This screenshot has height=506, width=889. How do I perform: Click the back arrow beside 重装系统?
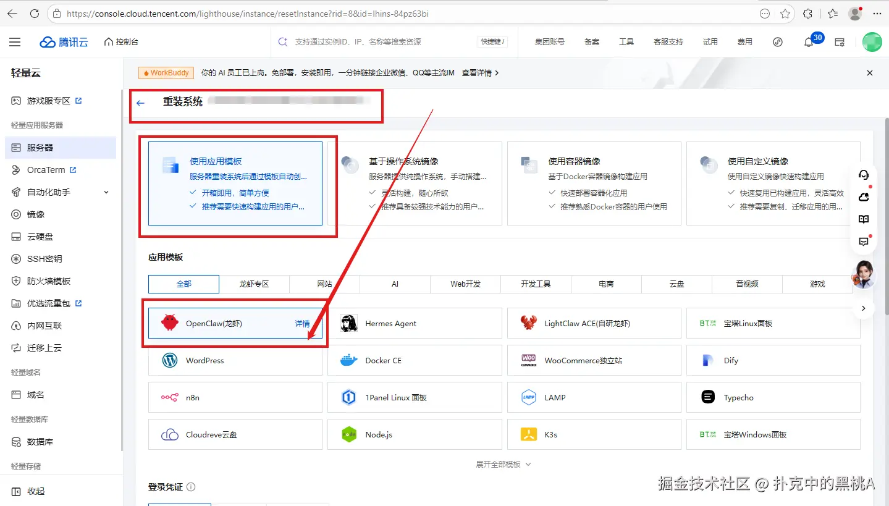point(141,103)
